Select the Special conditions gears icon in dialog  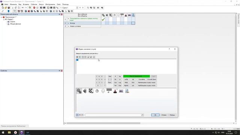pyautogui.click(x=79, y=91)
